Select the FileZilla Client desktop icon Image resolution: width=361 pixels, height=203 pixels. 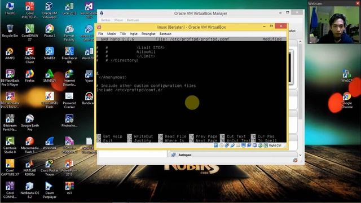tap(30, 55)
